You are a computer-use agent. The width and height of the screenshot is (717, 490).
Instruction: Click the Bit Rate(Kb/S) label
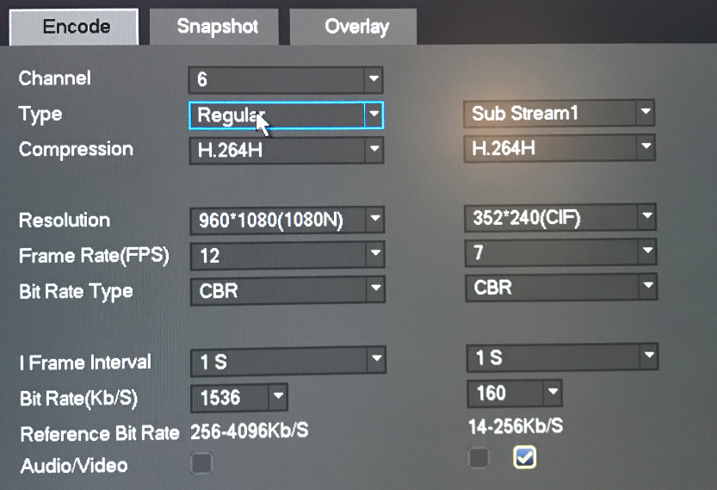[x=78, y=399]
